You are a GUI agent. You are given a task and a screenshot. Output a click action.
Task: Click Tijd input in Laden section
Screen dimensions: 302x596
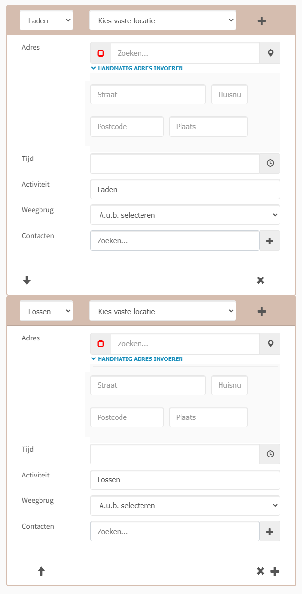click(175, 163)
